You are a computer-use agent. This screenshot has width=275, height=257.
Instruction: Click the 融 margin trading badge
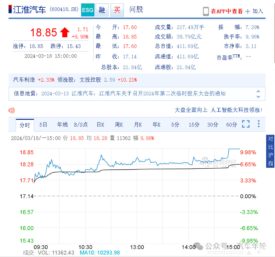pos(102,10)
